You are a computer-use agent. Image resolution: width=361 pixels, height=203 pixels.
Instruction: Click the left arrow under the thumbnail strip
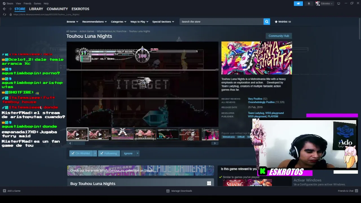pos(70,143)
